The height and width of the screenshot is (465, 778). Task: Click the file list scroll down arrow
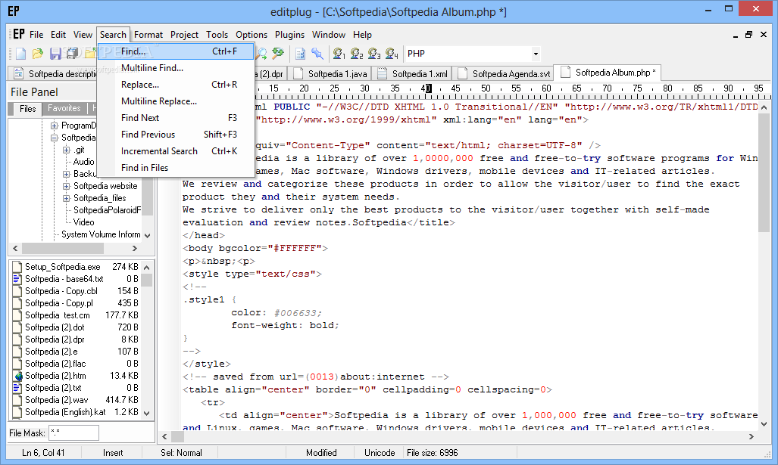click(146, 413)
